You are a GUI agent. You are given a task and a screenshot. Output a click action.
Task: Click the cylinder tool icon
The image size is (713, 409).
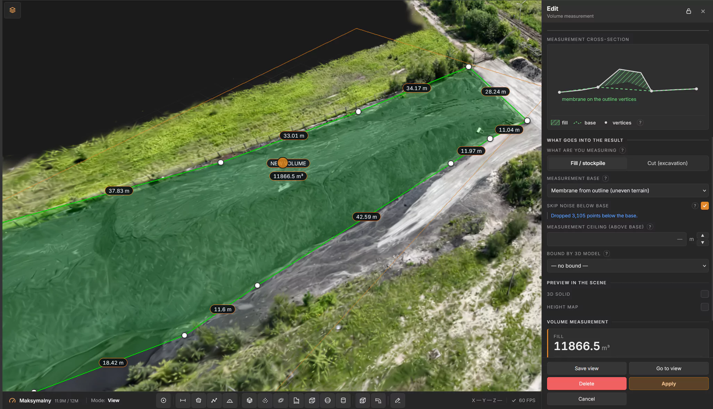(x=343, y=400)
